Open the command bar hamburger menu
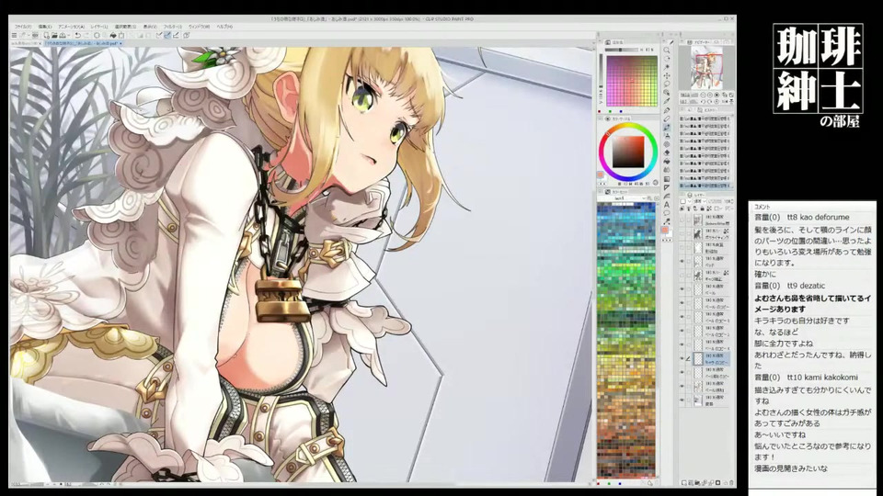 [14, 35]
